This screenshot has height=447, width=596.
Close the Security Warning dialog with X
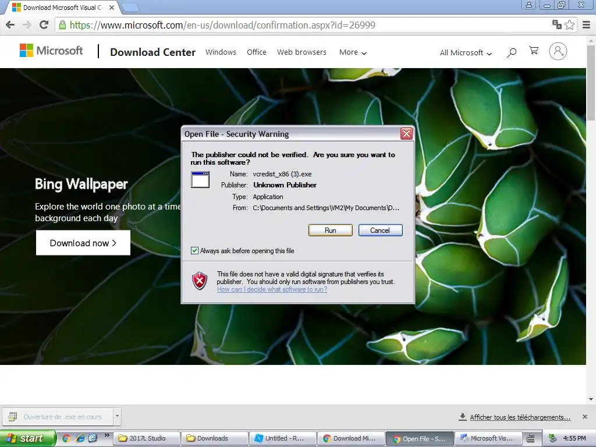406,133
